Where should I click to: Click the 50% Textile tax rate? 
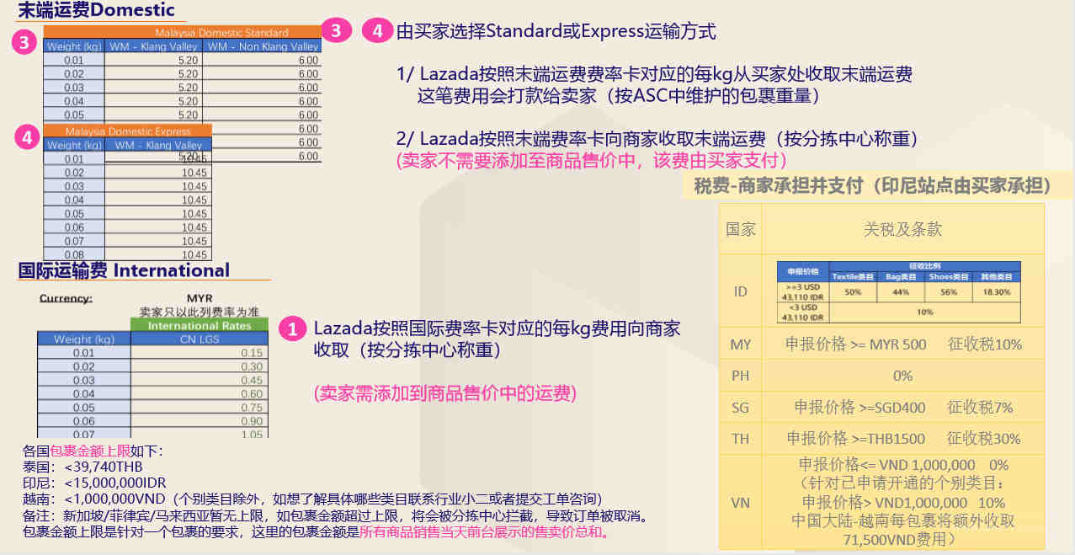[852, 291]
